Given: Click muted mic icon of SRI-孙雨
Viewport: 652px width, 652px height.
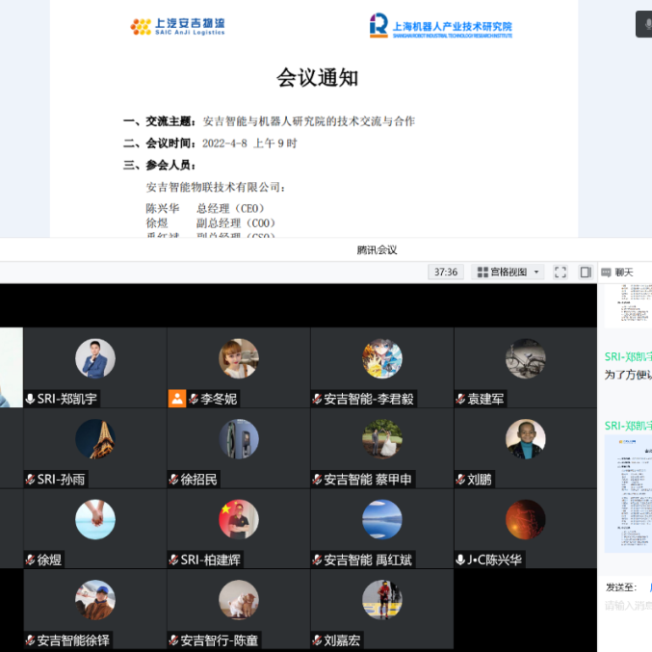Looking at the screenshot, I should 30,479.
